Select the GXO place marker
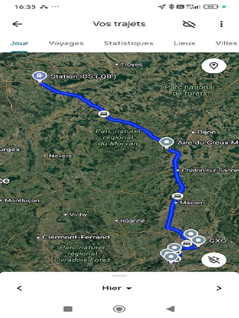Viewport: 239px width, 318px height. tap(199, 241)
